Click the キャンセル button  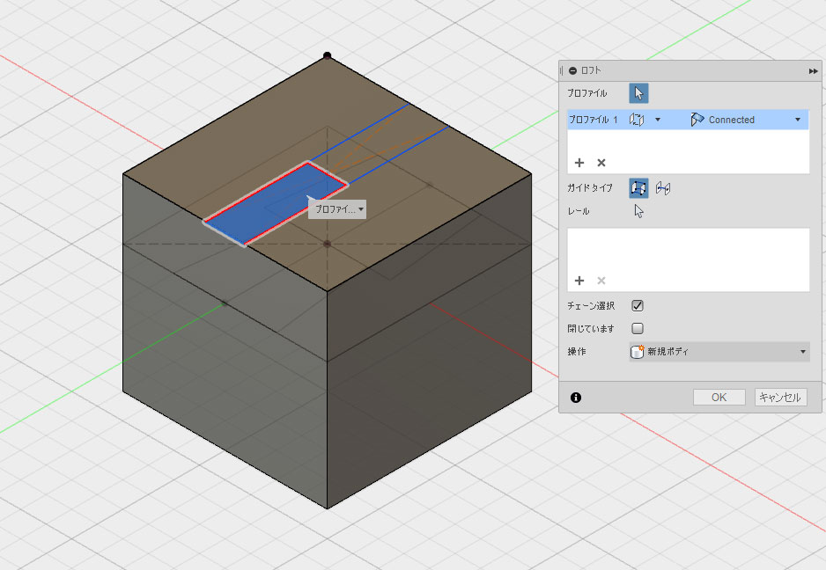(x=779, y=398)
